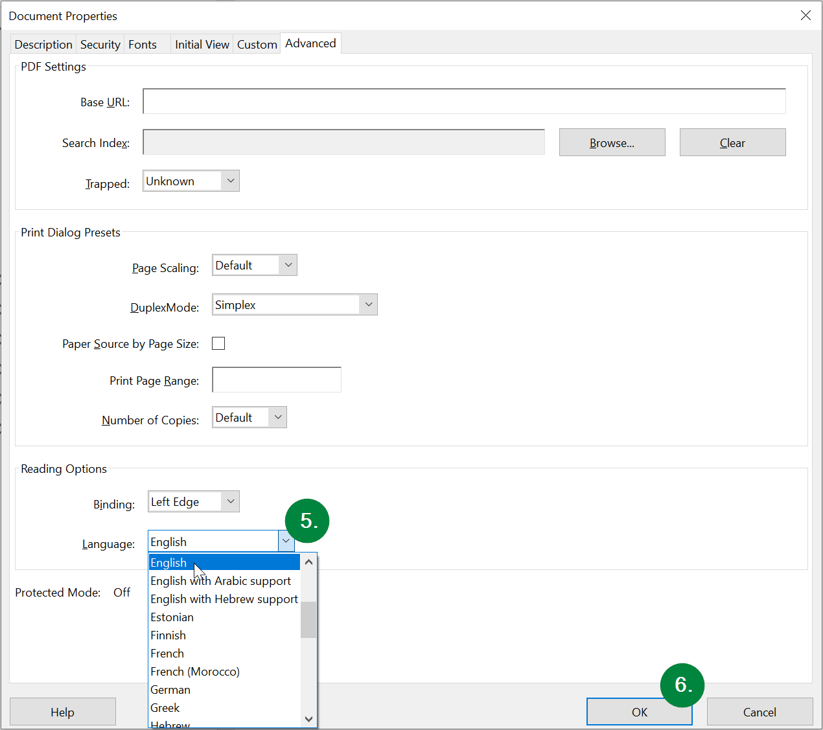Click the Browse button

pyautogui.click(x=612, y=143)
